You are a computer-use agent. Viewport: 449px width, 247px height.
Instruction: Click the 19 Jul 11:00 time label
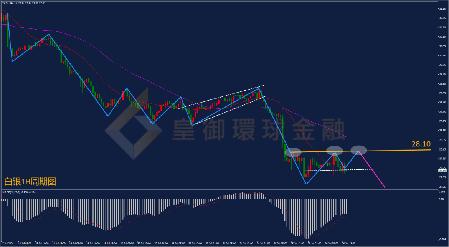(93, 244)
